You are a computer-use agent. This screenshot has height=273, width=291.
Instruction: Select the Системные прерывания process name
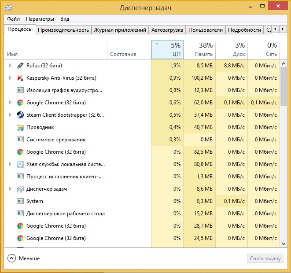[x=56, y=140]
